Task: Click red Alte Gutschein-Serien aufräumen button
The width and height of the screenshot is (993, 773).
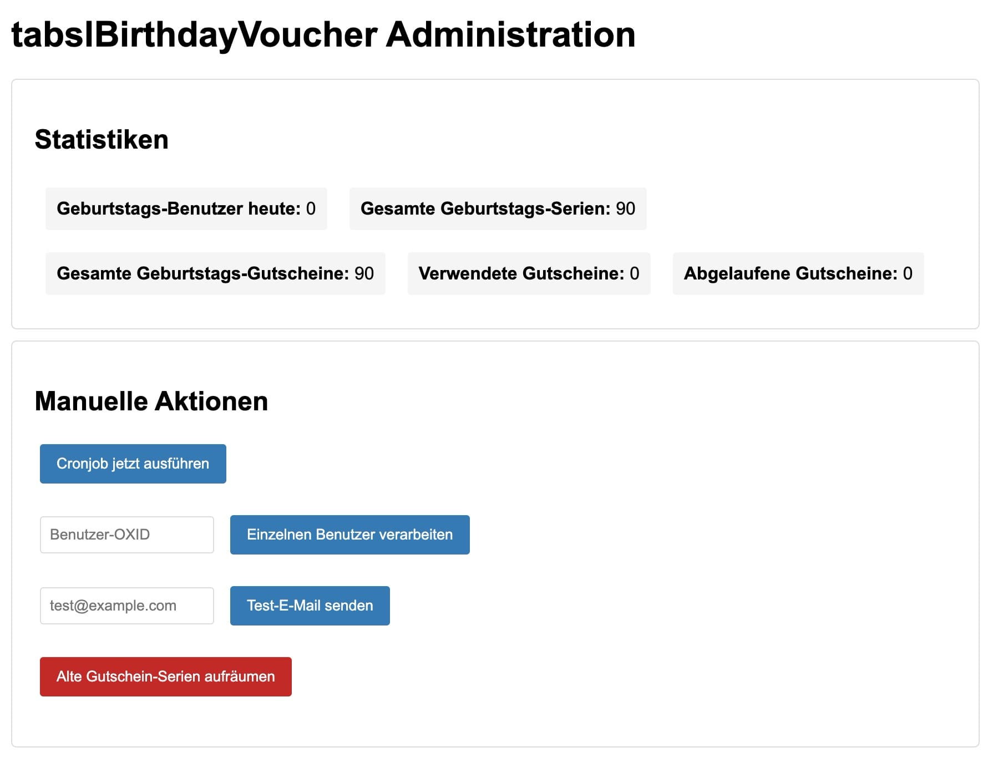Action: (165, 677)
